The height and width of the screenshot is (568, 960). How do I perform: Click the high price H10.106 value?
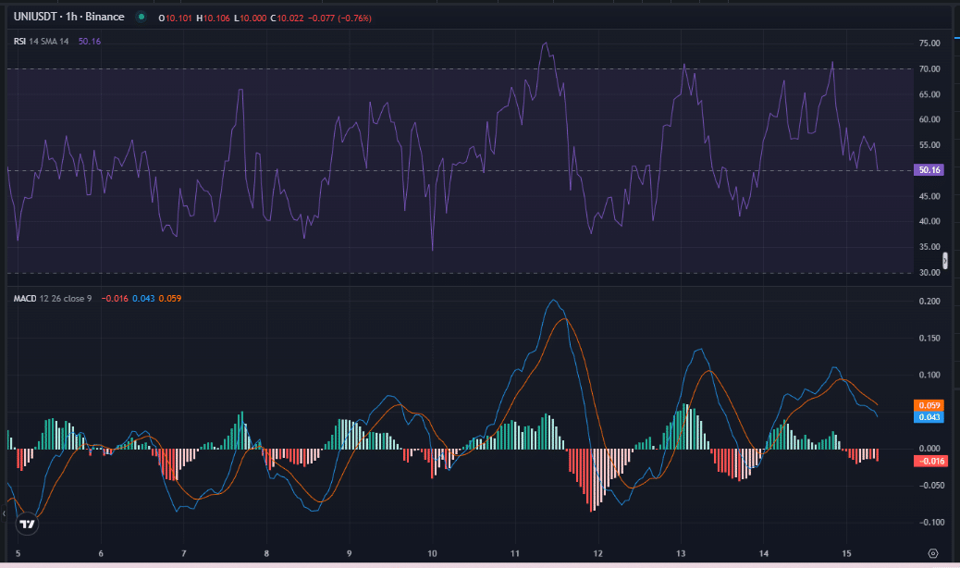tap(213, 18)
